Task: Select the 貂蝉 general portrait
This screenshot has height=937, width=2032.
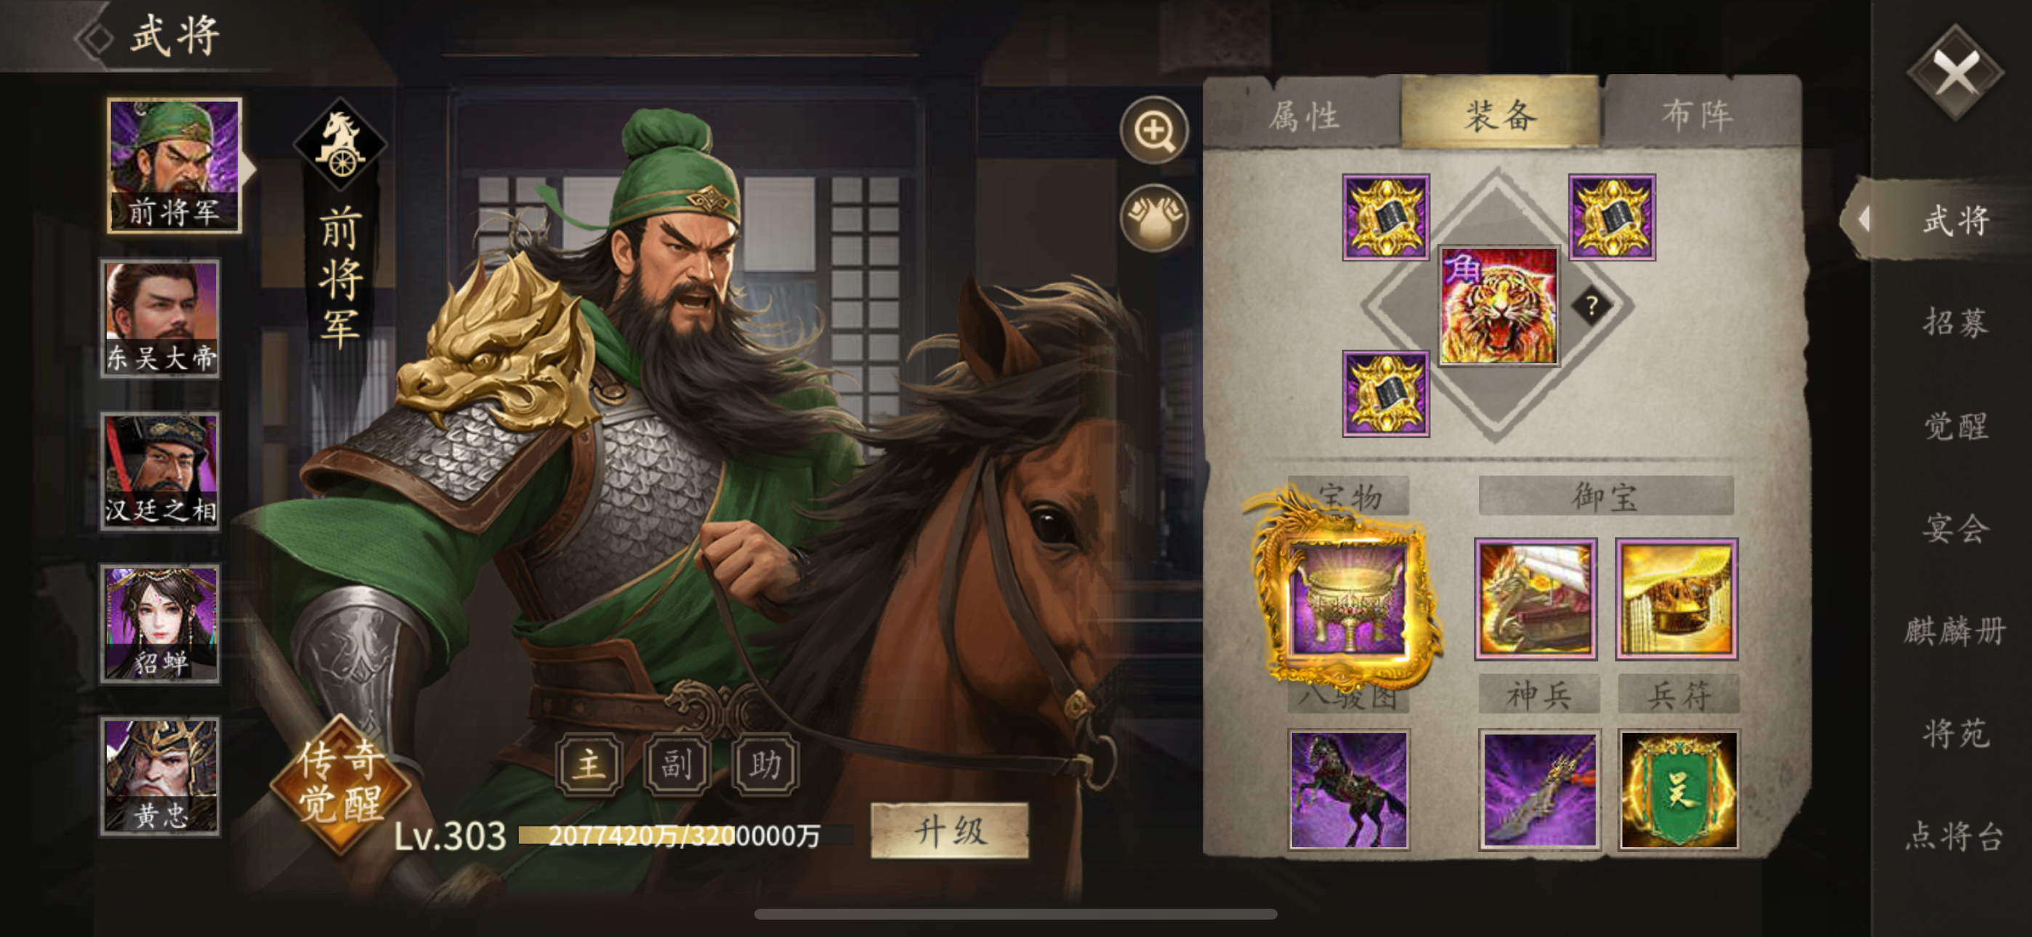Action: pos(160,623)
